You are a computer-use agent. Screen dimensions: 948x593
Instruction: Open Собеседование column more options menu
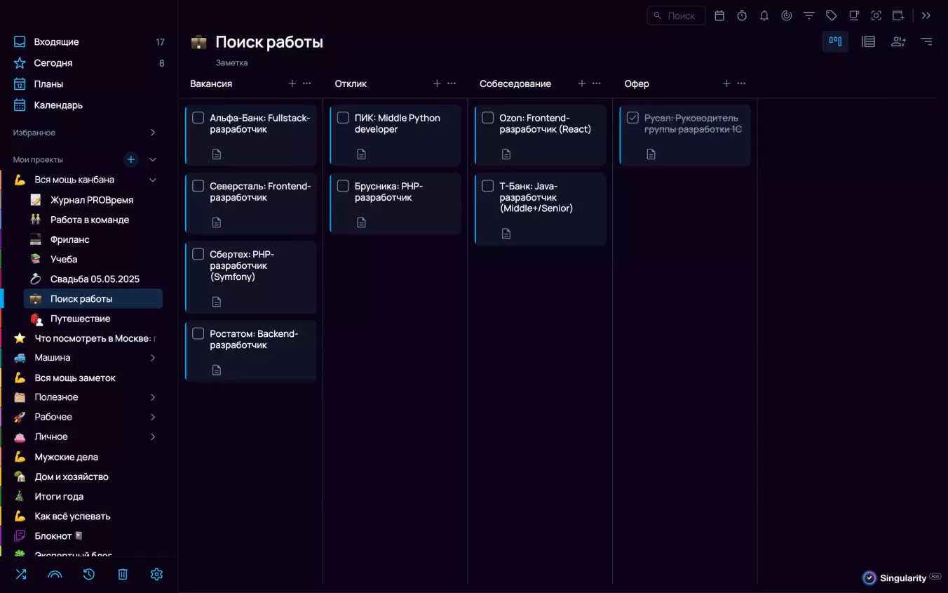click(597, 84)
